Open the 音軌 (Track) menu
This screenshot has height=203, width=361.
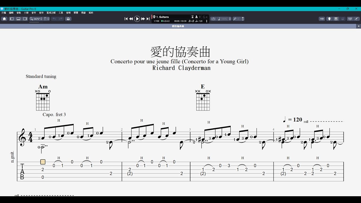pos(19,13)
